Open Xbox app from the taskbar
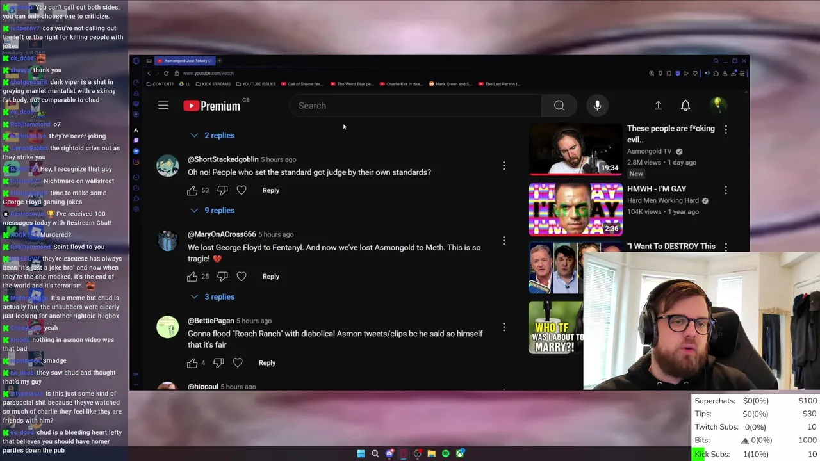The height and width of the screenshot is (461, 820). (x=460, y=453)
